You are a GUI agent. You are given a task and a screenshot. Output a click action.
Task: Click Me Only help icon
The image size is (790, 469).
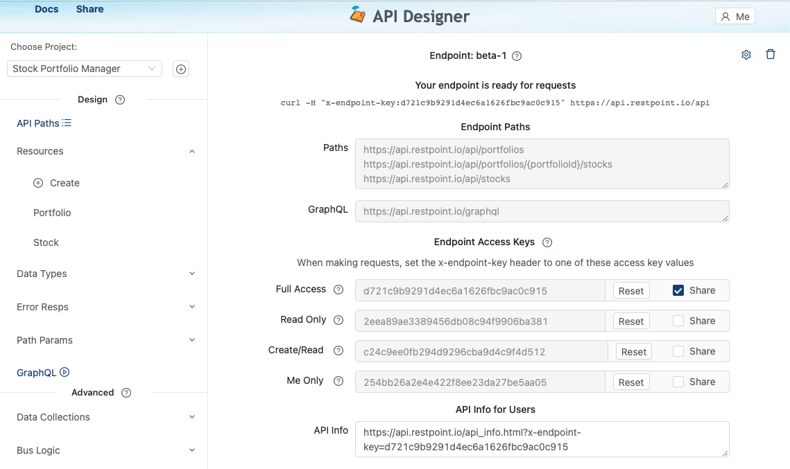tap(338, 381)
